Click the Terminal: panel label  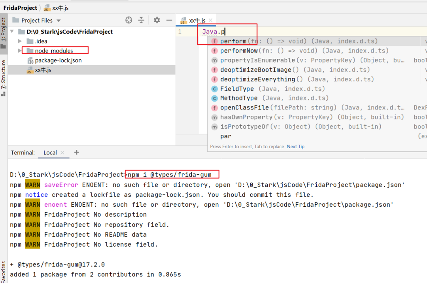(23, 153)
